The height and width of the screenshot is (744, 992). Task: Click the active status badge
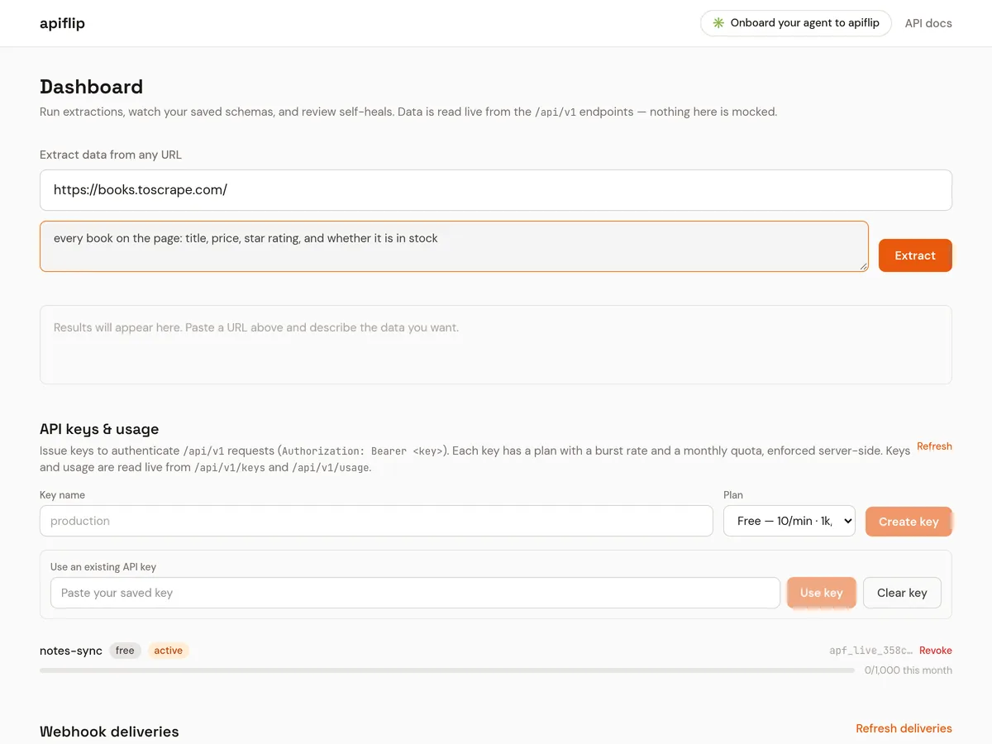tap(168, 651)
